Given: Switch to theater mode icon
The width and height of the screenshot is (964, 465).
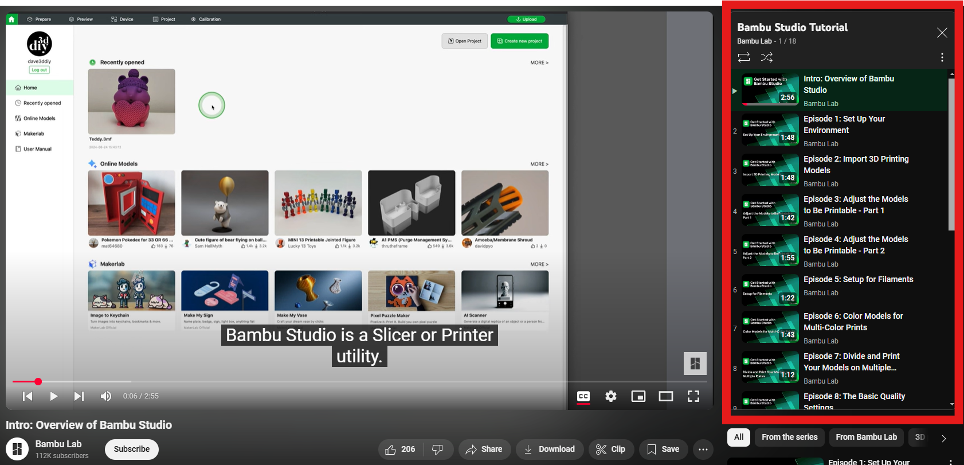Looking at the screenshot, I should pyautogui.click(x=666, y=396).
